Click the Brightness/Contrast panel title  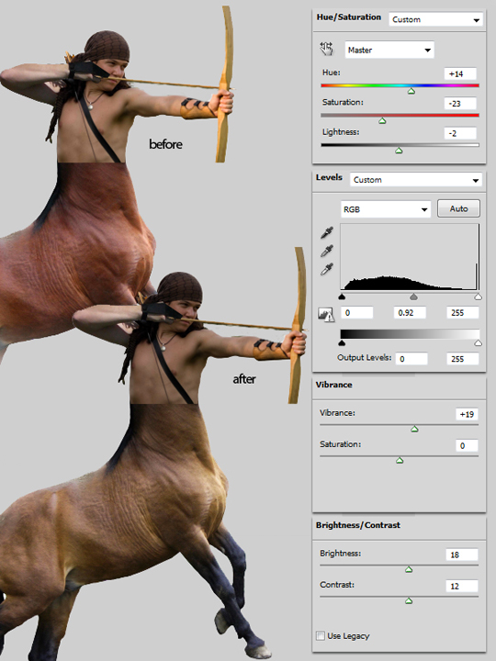tap(357, 525)
